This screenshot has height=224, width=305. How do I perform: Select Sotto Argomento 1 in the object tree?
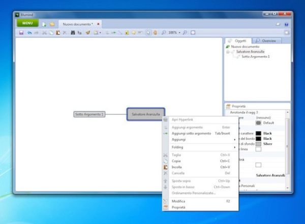point(255,56)
